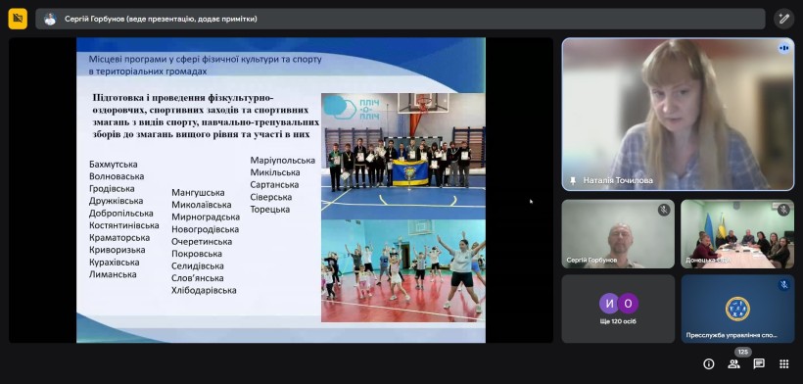The height and width of the screenshot is (384, 803).
Task: Click 'Дружківська' in the slide list
Action: 117,201
